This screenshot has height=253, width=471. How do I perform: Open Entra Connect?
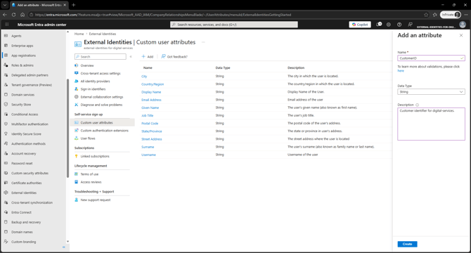click(21, 212)
